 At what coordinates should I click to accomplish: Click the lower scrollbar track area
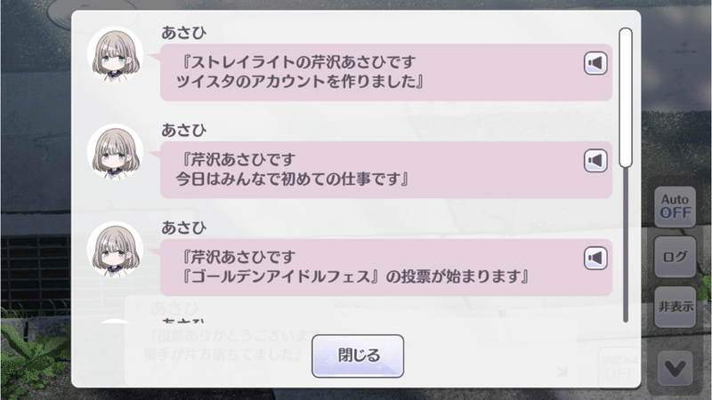point(626,245)
